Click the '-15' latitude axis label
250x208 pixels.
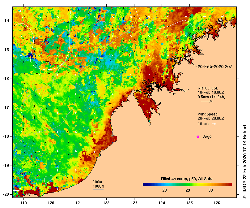6,50
